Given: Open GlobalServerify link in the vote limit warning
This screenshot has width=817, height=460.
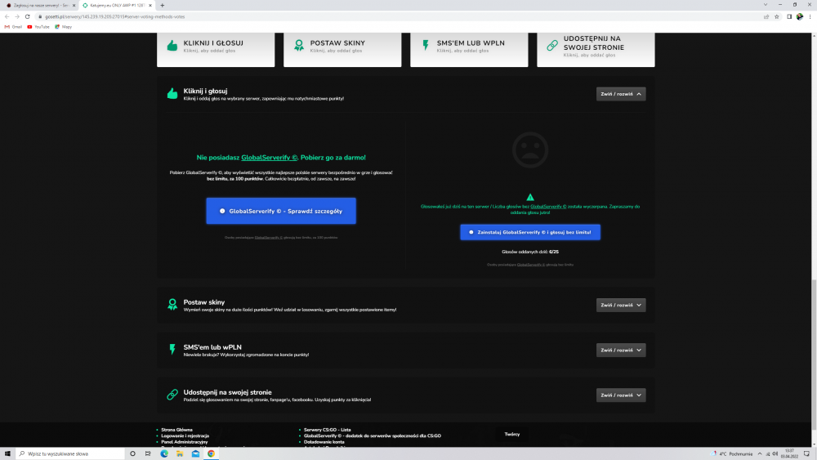Looking at the screenshot, I should [548, 206].
